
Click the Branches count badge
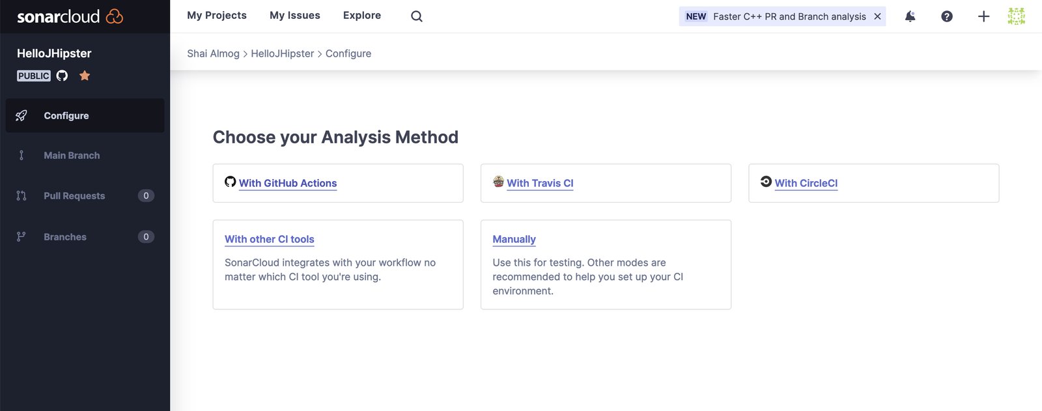(146, 236)
